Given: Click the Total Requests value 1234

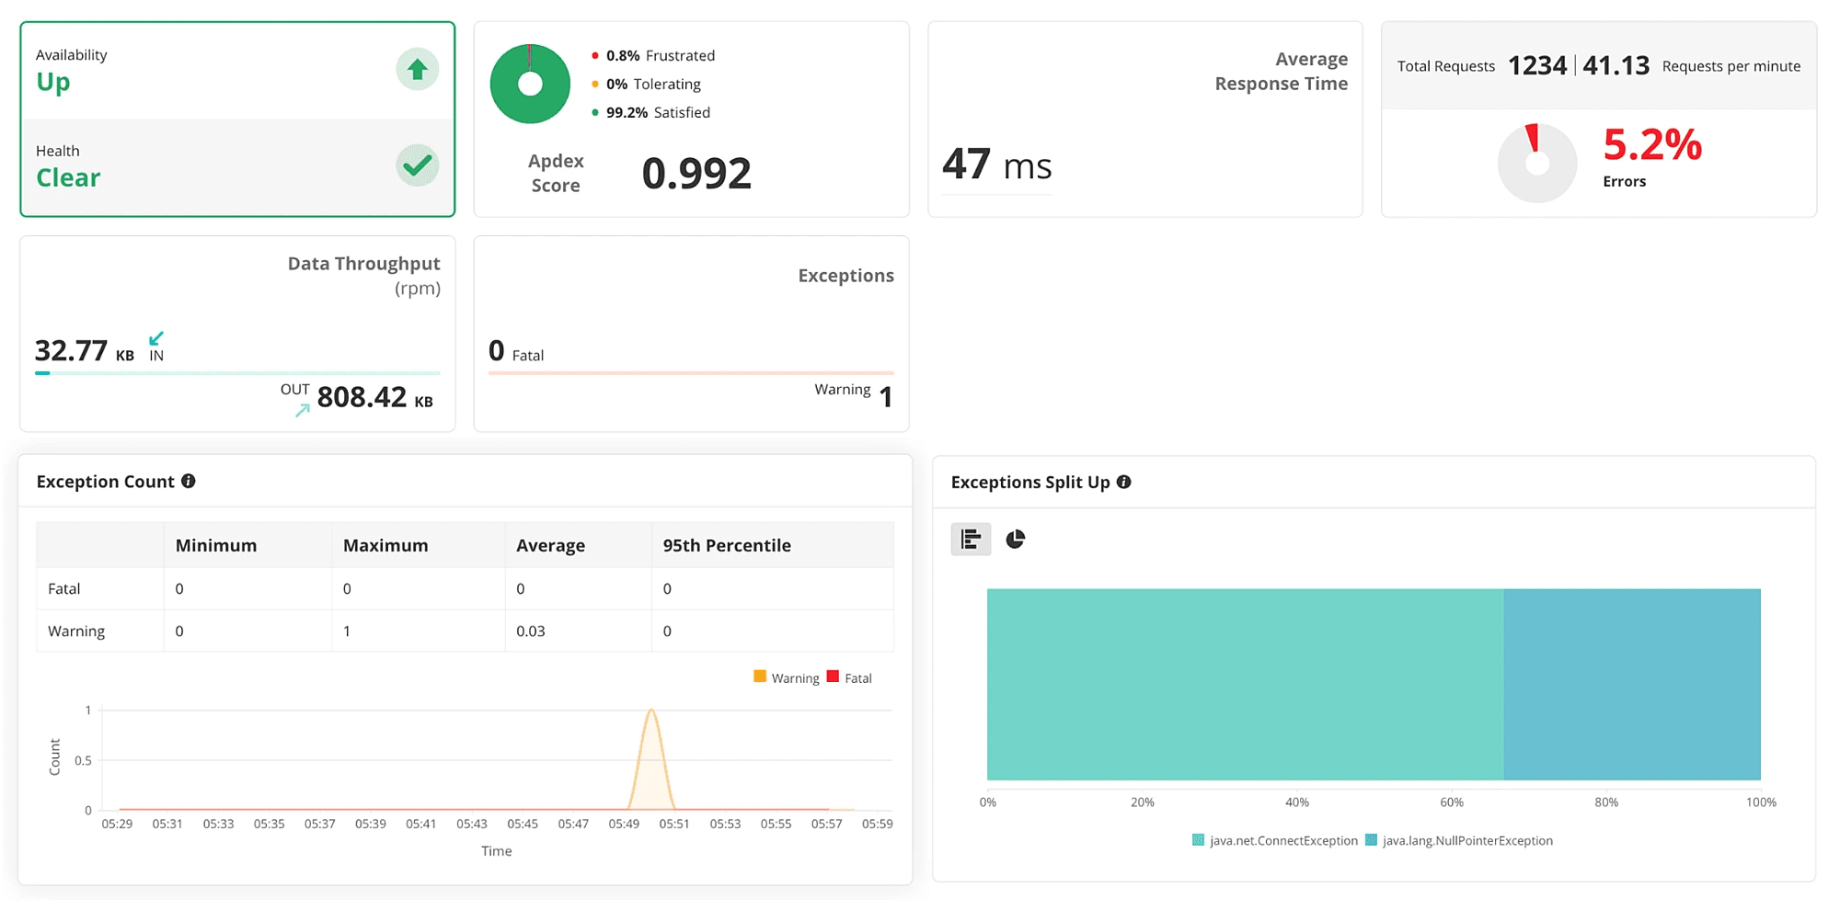Looking at the screenshot, I should (x=1537, y=65).
